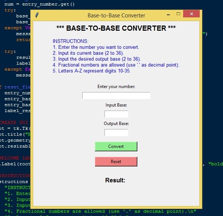
Task: Click the green Convert button
Action: click(x=116, y=146)
